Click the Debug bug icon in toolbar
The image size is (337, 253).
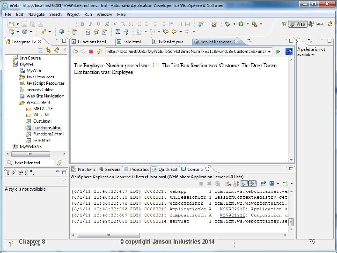pos(227,24)
